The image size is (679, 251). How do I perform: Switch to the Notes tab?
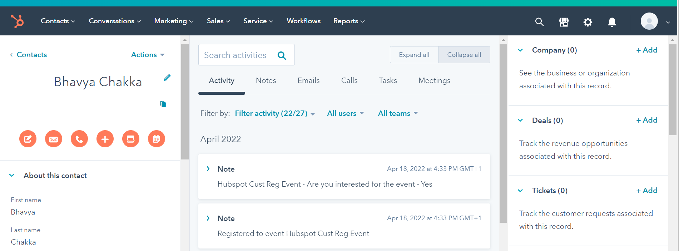tap(266, 80)
